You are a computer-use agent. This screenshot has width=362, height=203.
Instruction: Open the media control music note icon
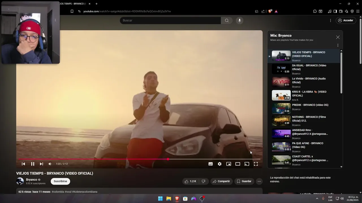[x=329, y=11]
